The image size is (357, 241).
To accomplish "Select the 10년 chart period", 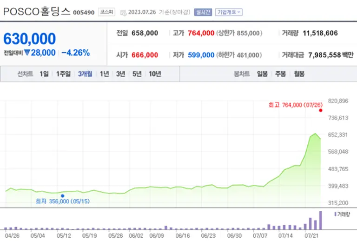I will pos(154,74).
